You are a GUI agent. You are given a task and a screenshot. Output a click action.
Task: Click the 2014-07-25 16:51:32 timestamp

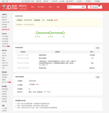pyautogui.click(x=23, y=68)
